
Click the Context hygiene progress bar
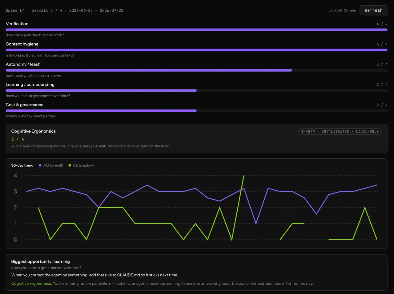pyautogui.click(x=196, y=50)
